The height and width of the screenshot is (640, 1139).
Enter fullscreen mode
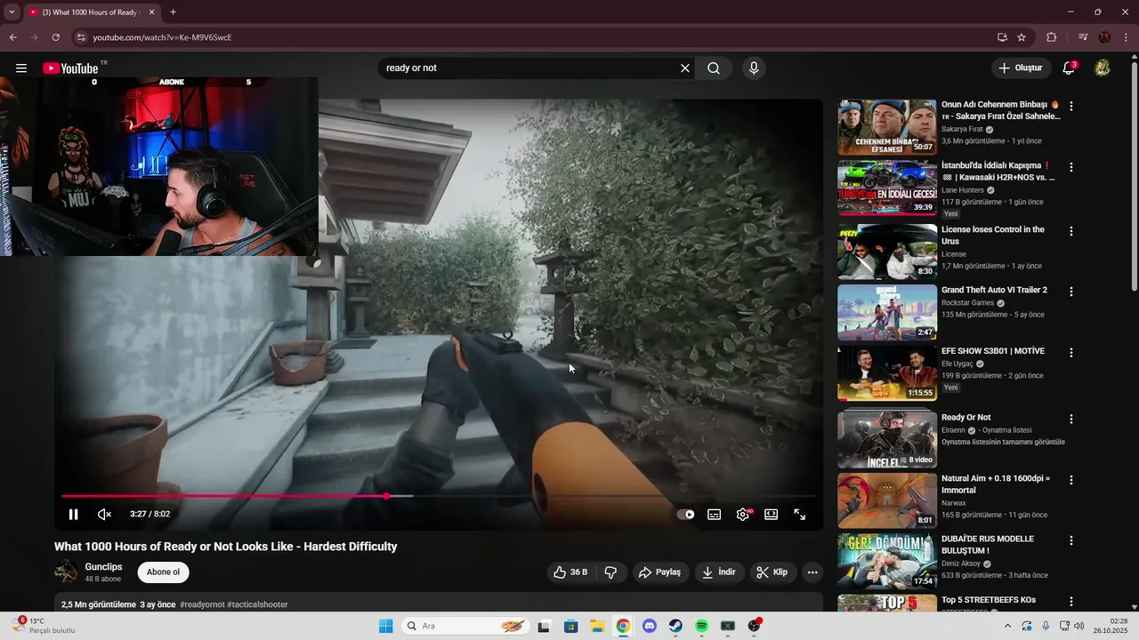[800, 514]
